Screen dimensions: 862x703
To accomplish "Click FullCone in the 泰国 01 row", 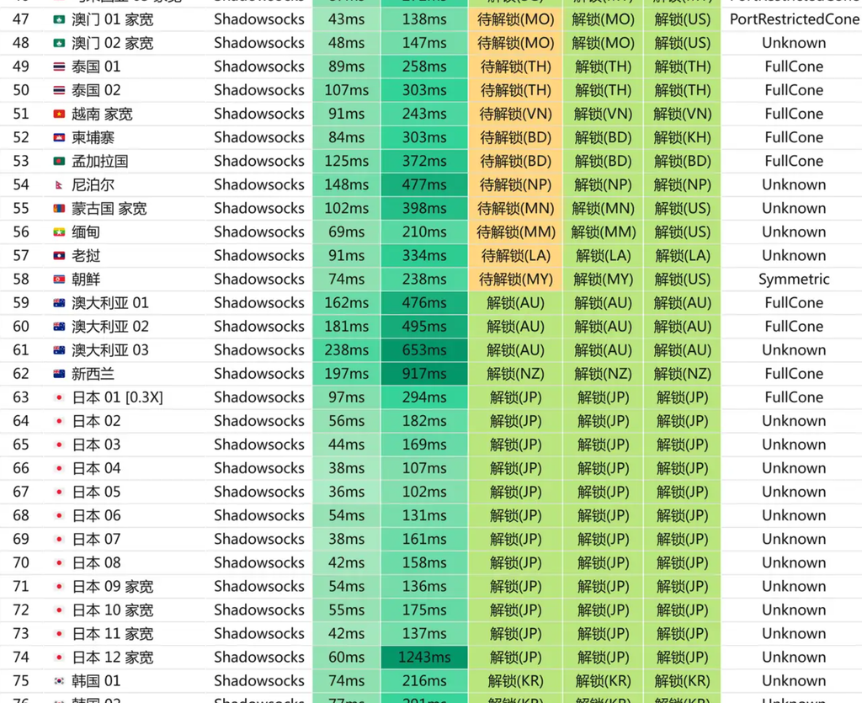I will [x=794, y=67].
